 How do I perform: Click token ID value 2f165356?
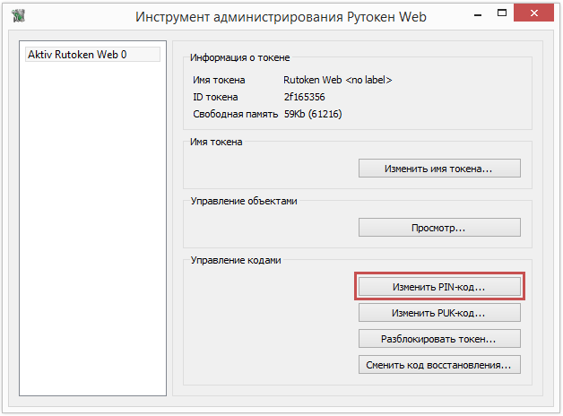tap(304, 97)
